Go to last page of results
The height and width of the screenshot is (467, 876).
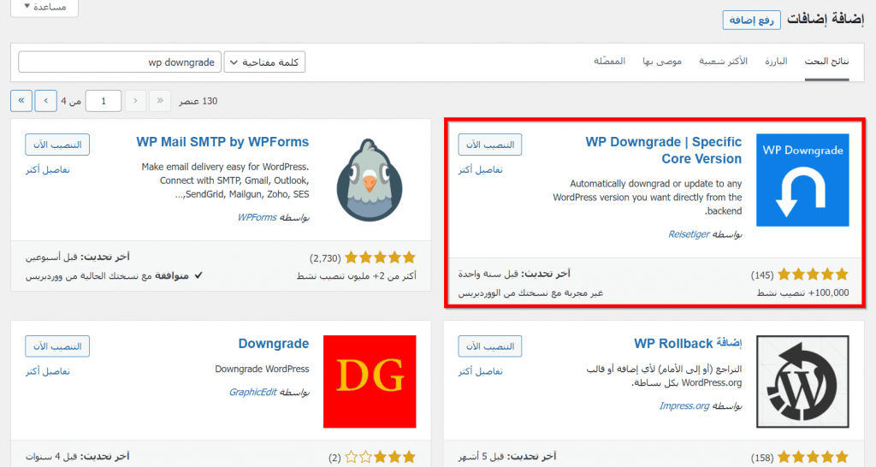coord(21,101)
